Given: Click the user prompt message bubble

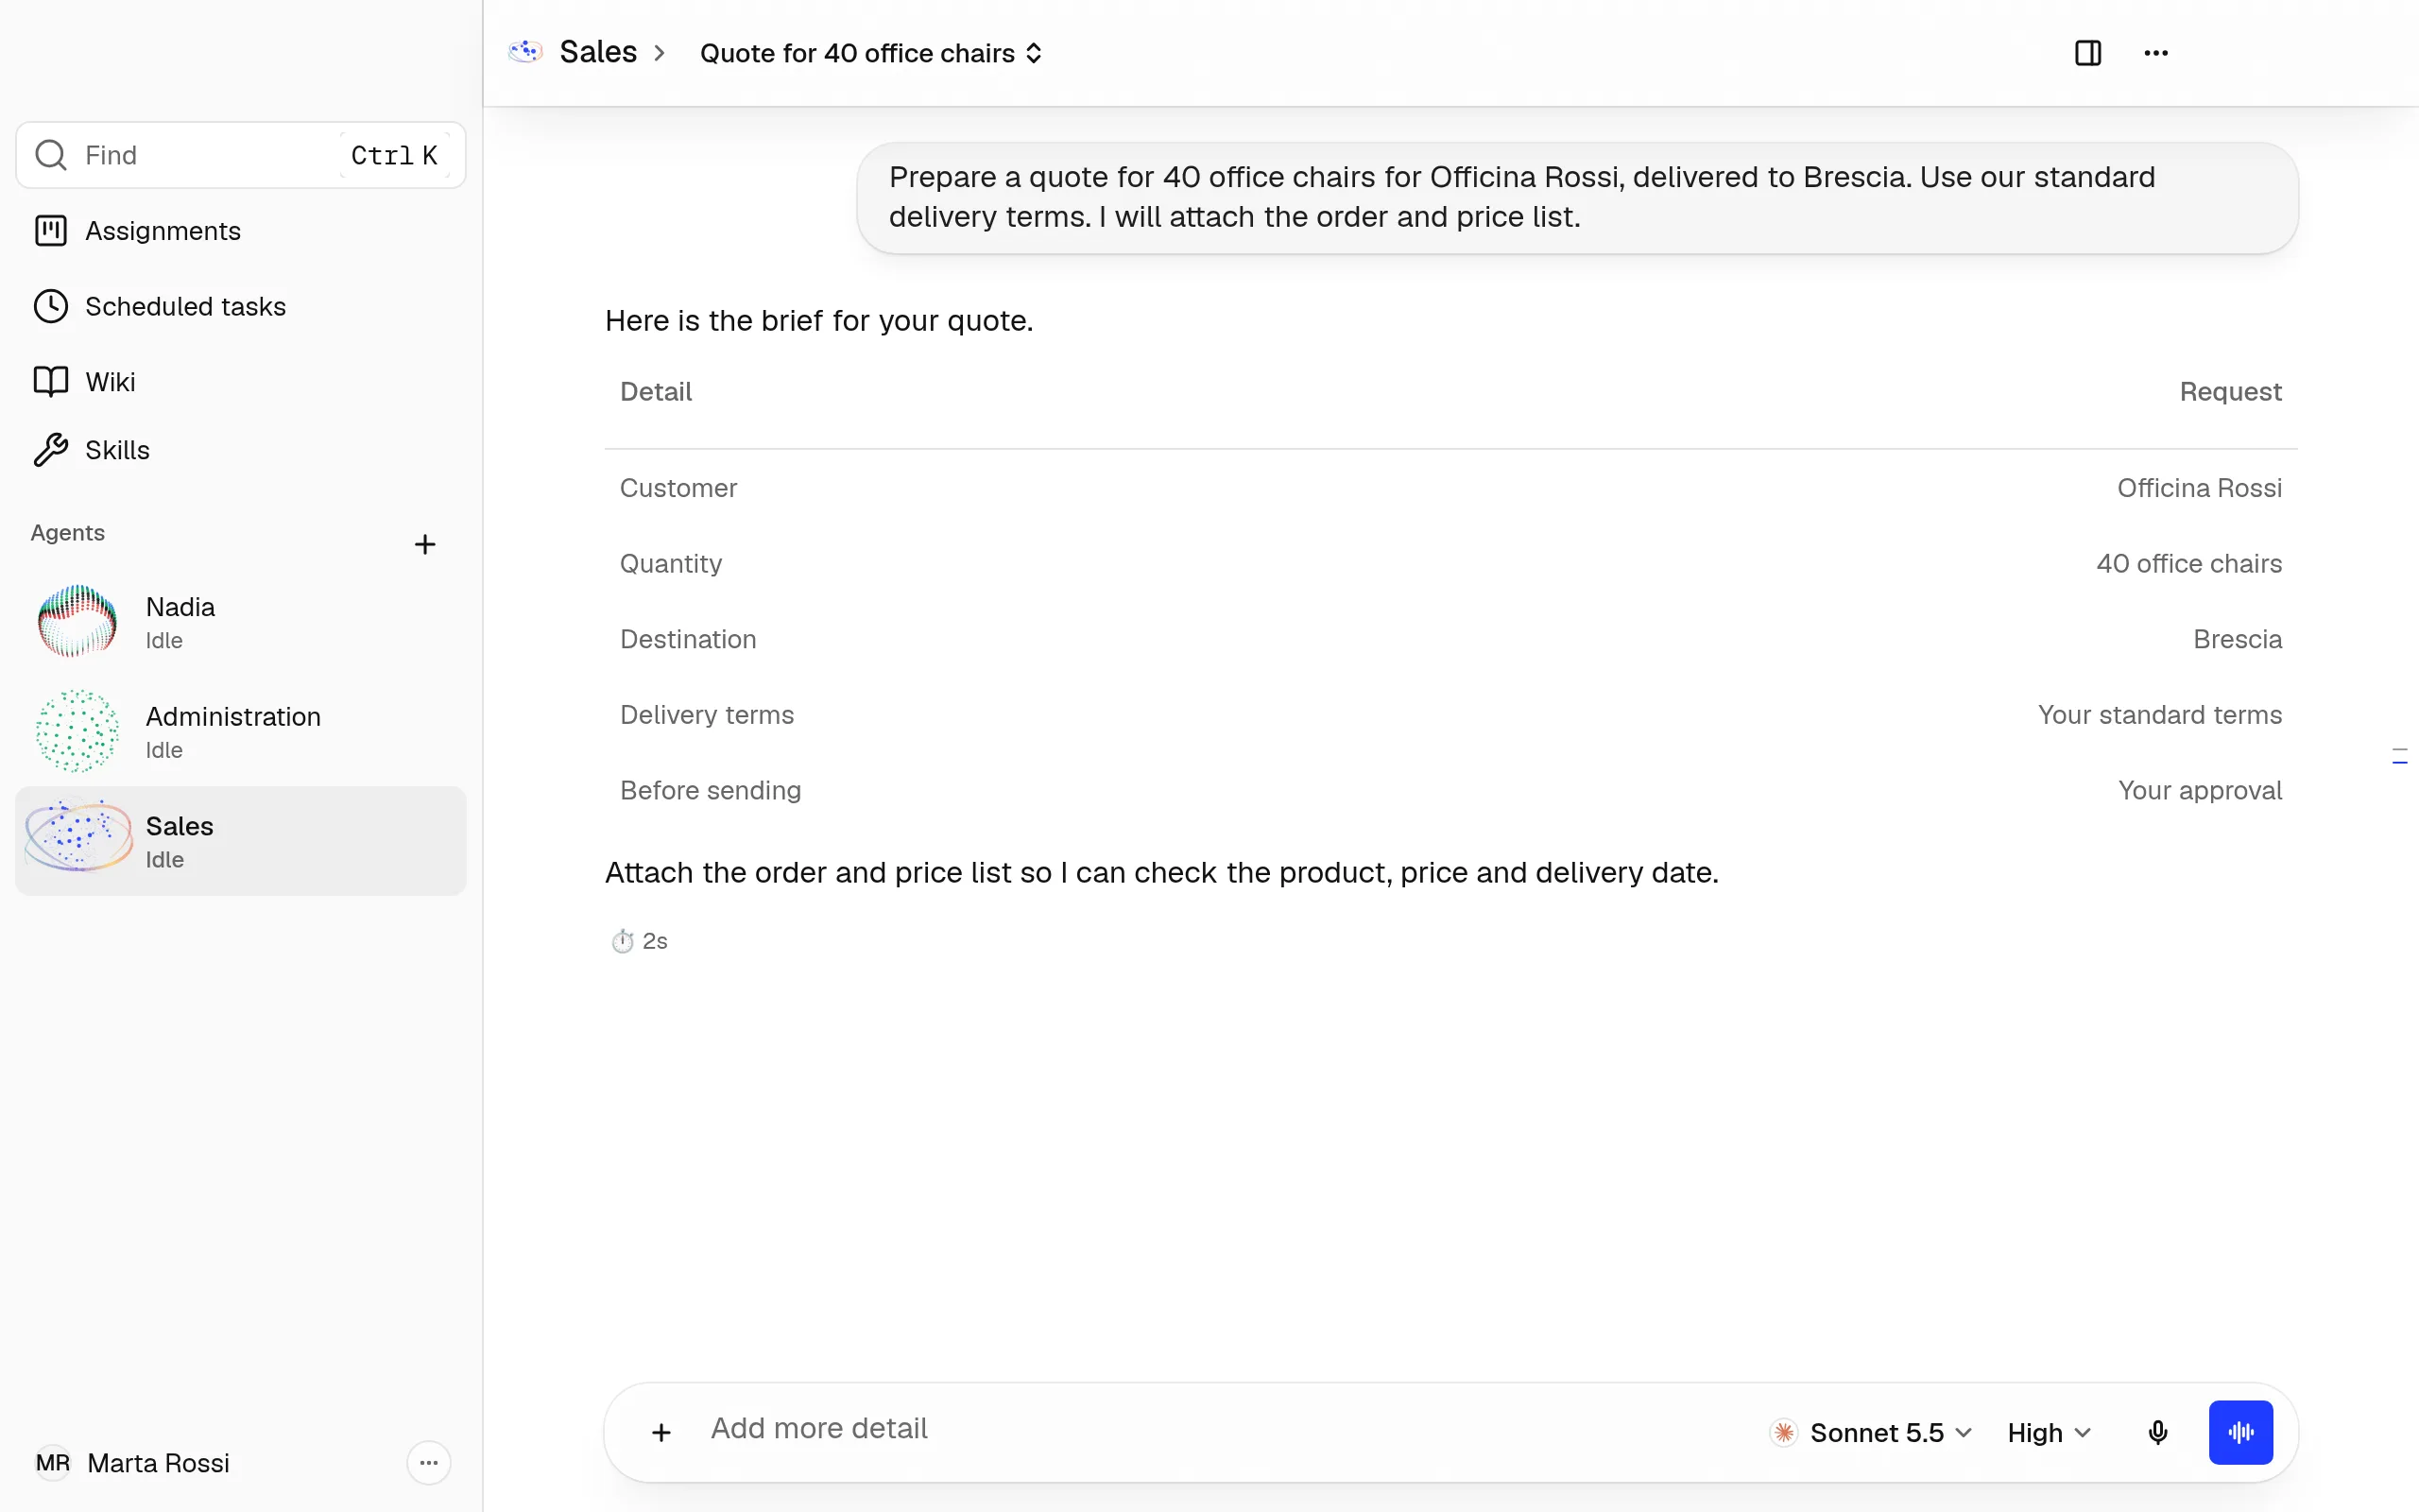Looking at the screenshot, I should [1577, 198].
